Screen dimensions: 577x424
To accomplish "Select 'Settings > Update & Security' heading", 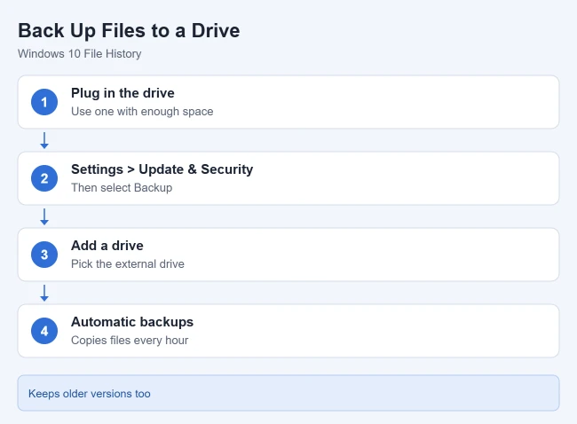I will point(162,169).
